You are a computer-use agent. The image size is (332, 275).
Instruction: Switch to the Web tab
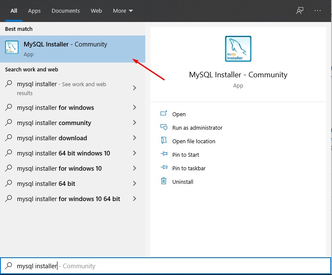click(96, 11)
